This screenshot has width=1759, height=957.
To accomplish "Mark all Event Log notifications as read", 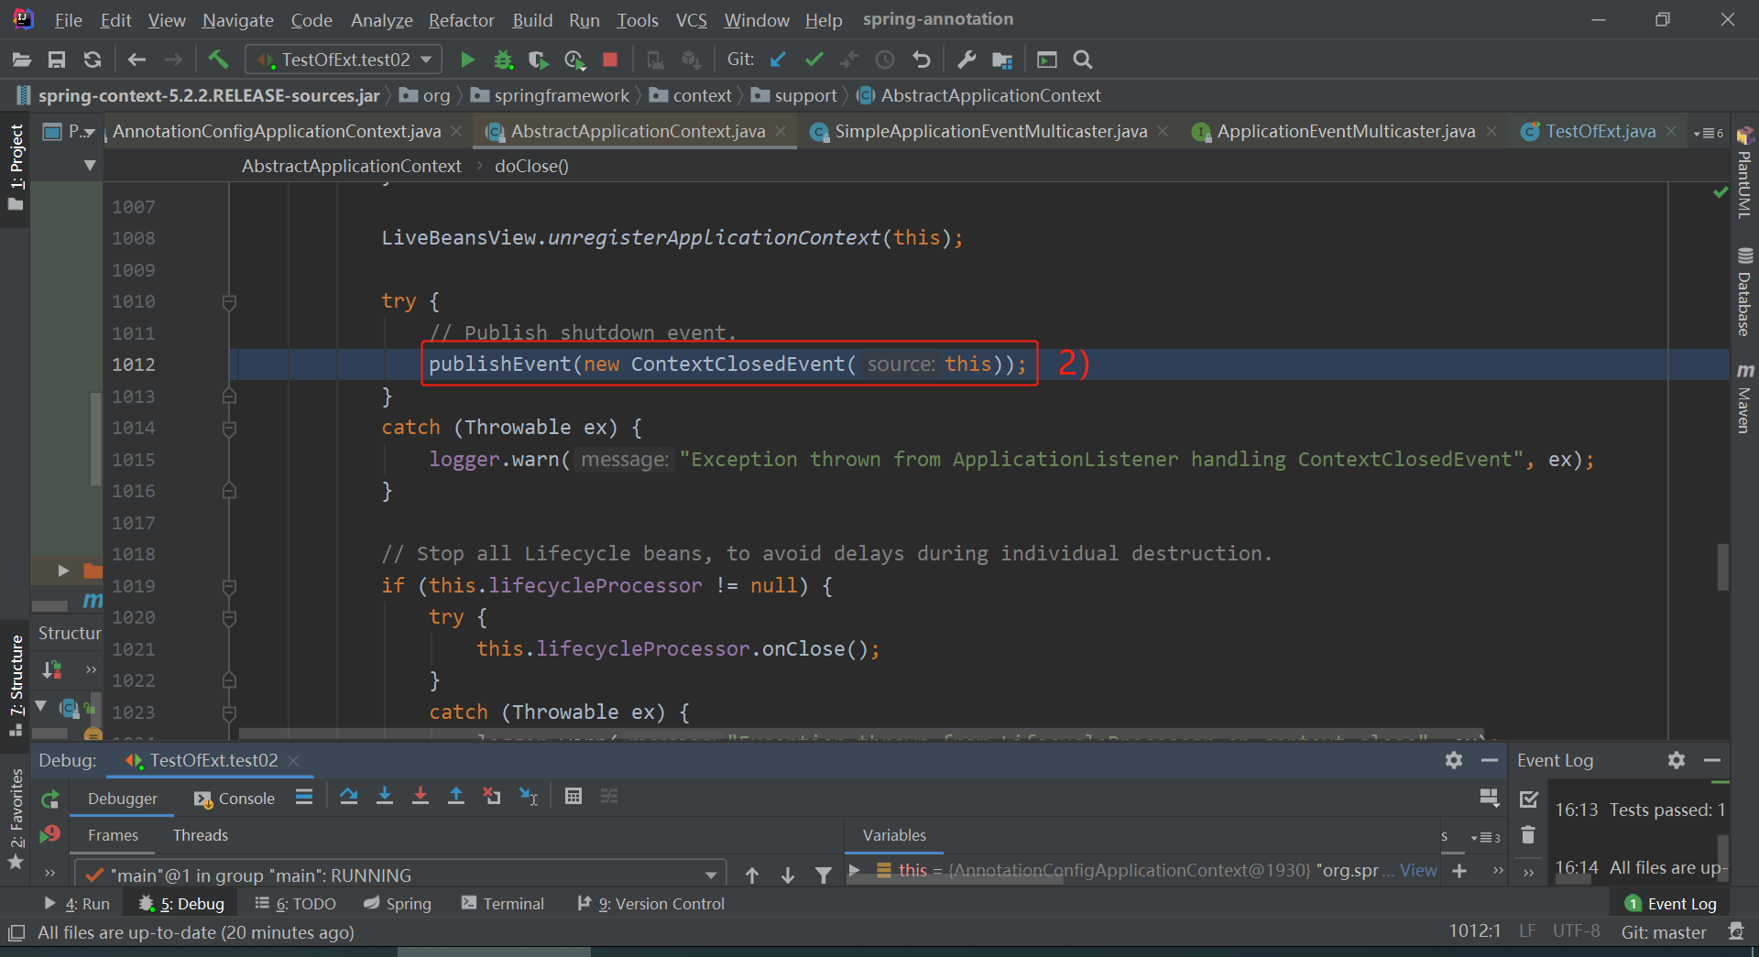I will click(1528, 799).
